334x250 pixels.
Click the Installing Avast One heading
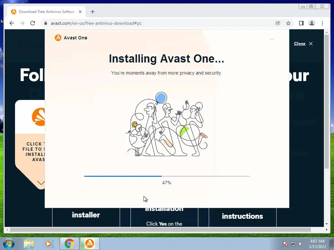(x=166, y=59)
